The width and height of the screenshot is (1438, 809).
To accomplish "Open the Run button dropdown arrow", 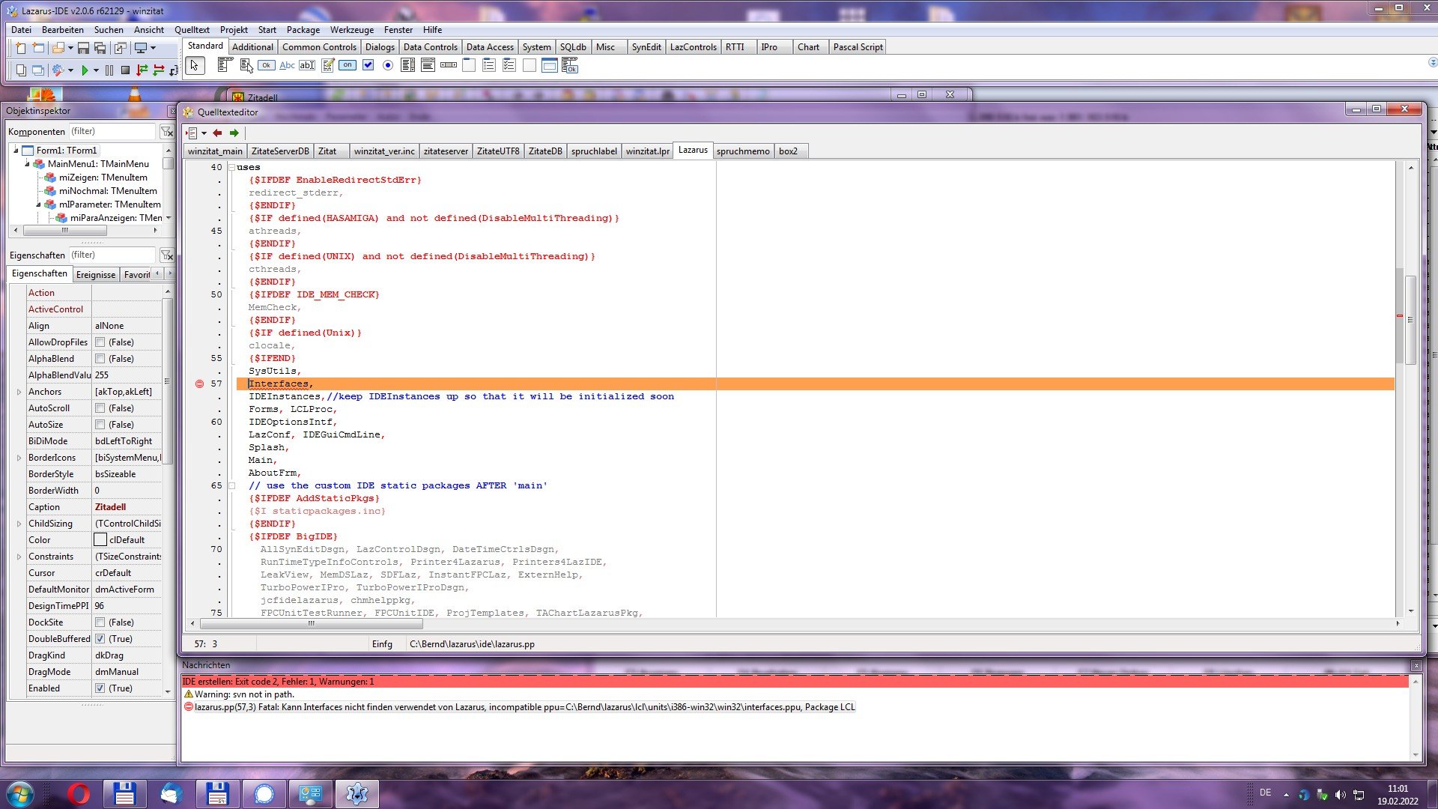I will [96, 70].
